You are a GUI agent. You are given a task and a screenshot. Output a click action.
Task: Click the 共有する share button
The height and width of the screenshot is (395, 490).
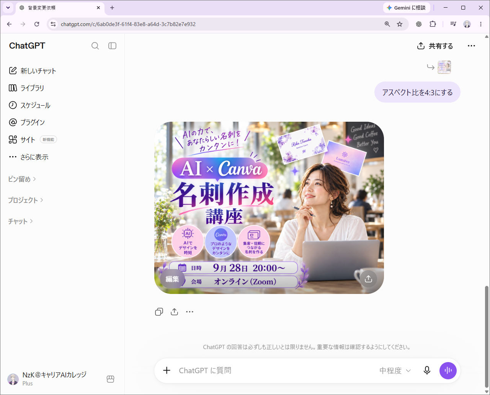(435, 46)
